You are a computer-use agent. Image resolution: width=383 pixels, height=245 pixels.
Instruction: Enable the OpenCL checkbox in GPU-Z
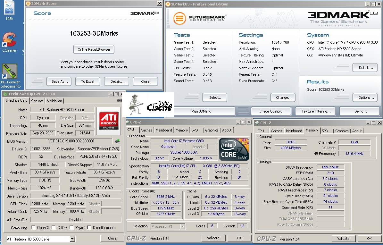33,228
